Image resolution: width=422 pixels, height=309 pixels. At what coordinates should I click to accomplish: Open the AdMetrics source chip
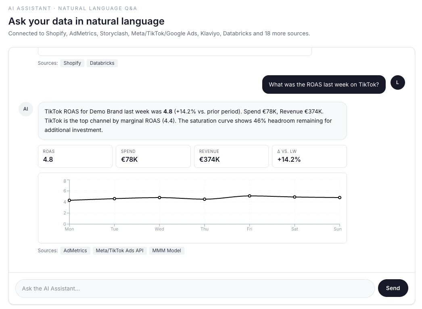click(x=75, y=251)
